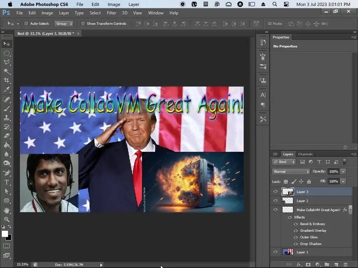Toggle visibility of Outer Glow effect

296,237
